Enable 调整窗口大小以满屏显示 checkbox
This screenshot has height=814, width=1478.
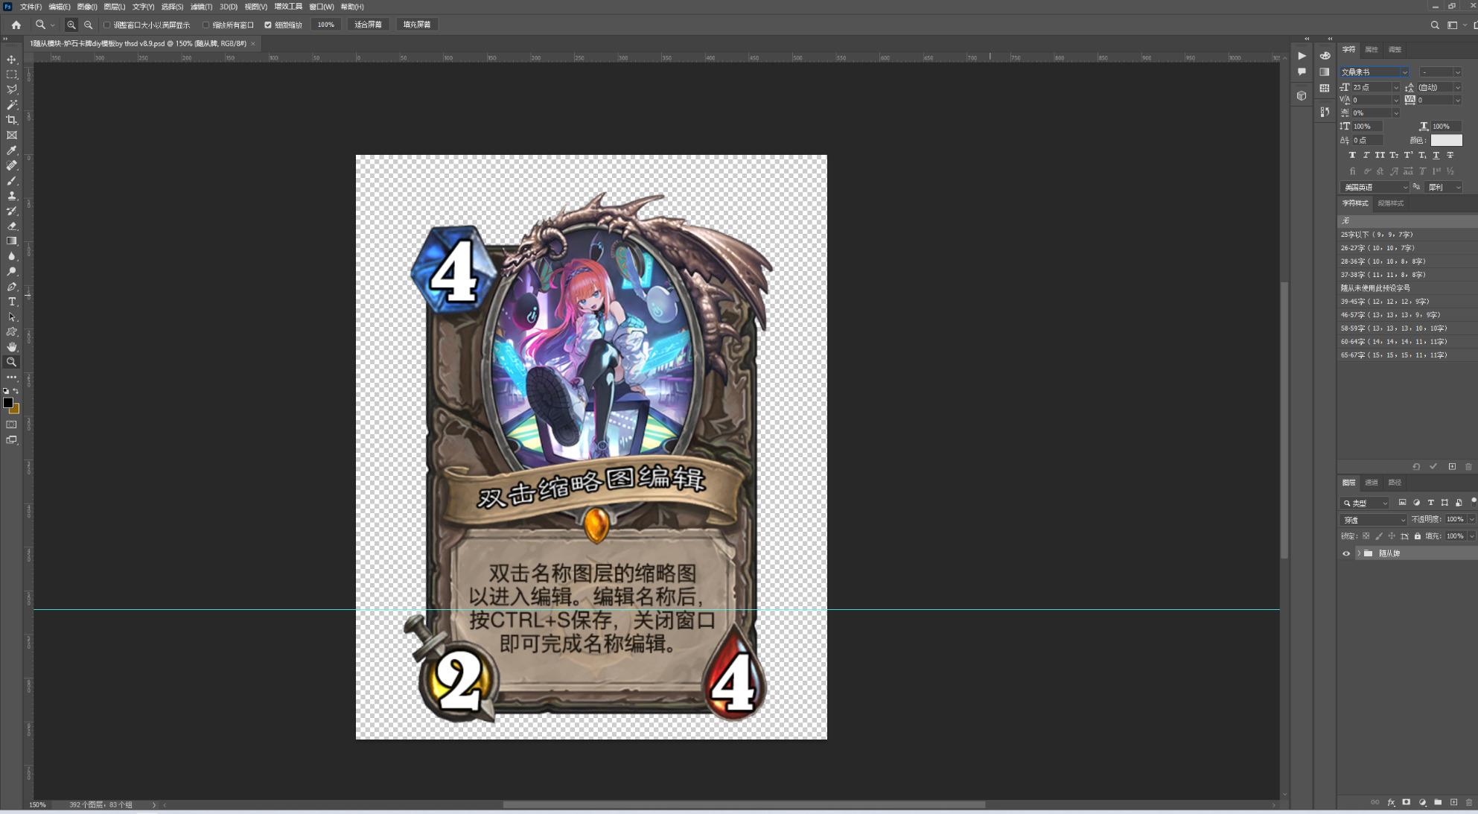[x=107, y=25]
